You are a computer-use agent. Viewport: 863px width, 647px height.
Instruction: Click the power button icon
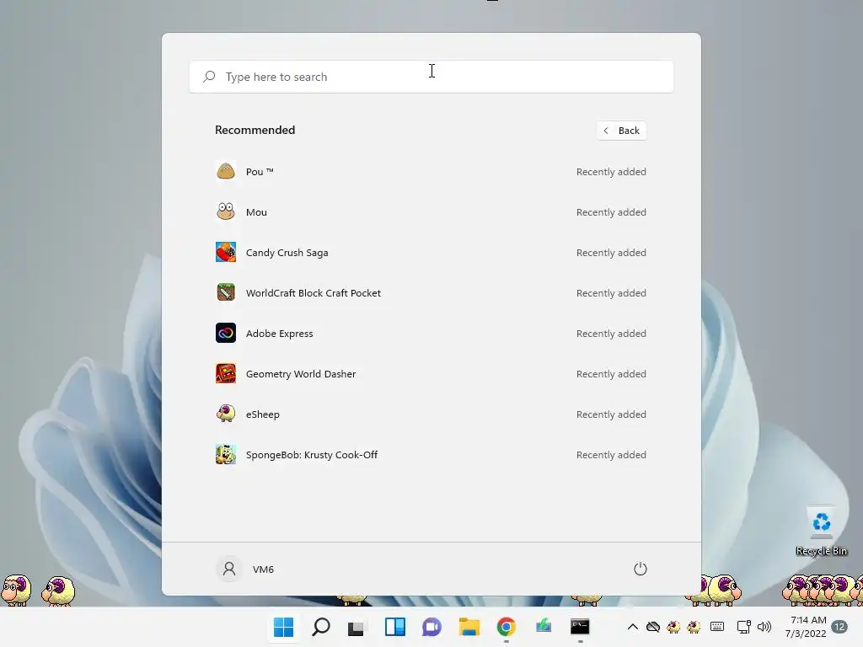pos(641,569)
